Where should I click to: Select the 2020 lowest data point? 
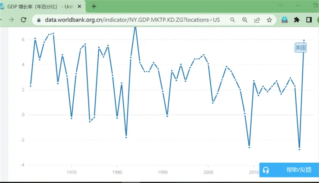(x=300, y=150)
